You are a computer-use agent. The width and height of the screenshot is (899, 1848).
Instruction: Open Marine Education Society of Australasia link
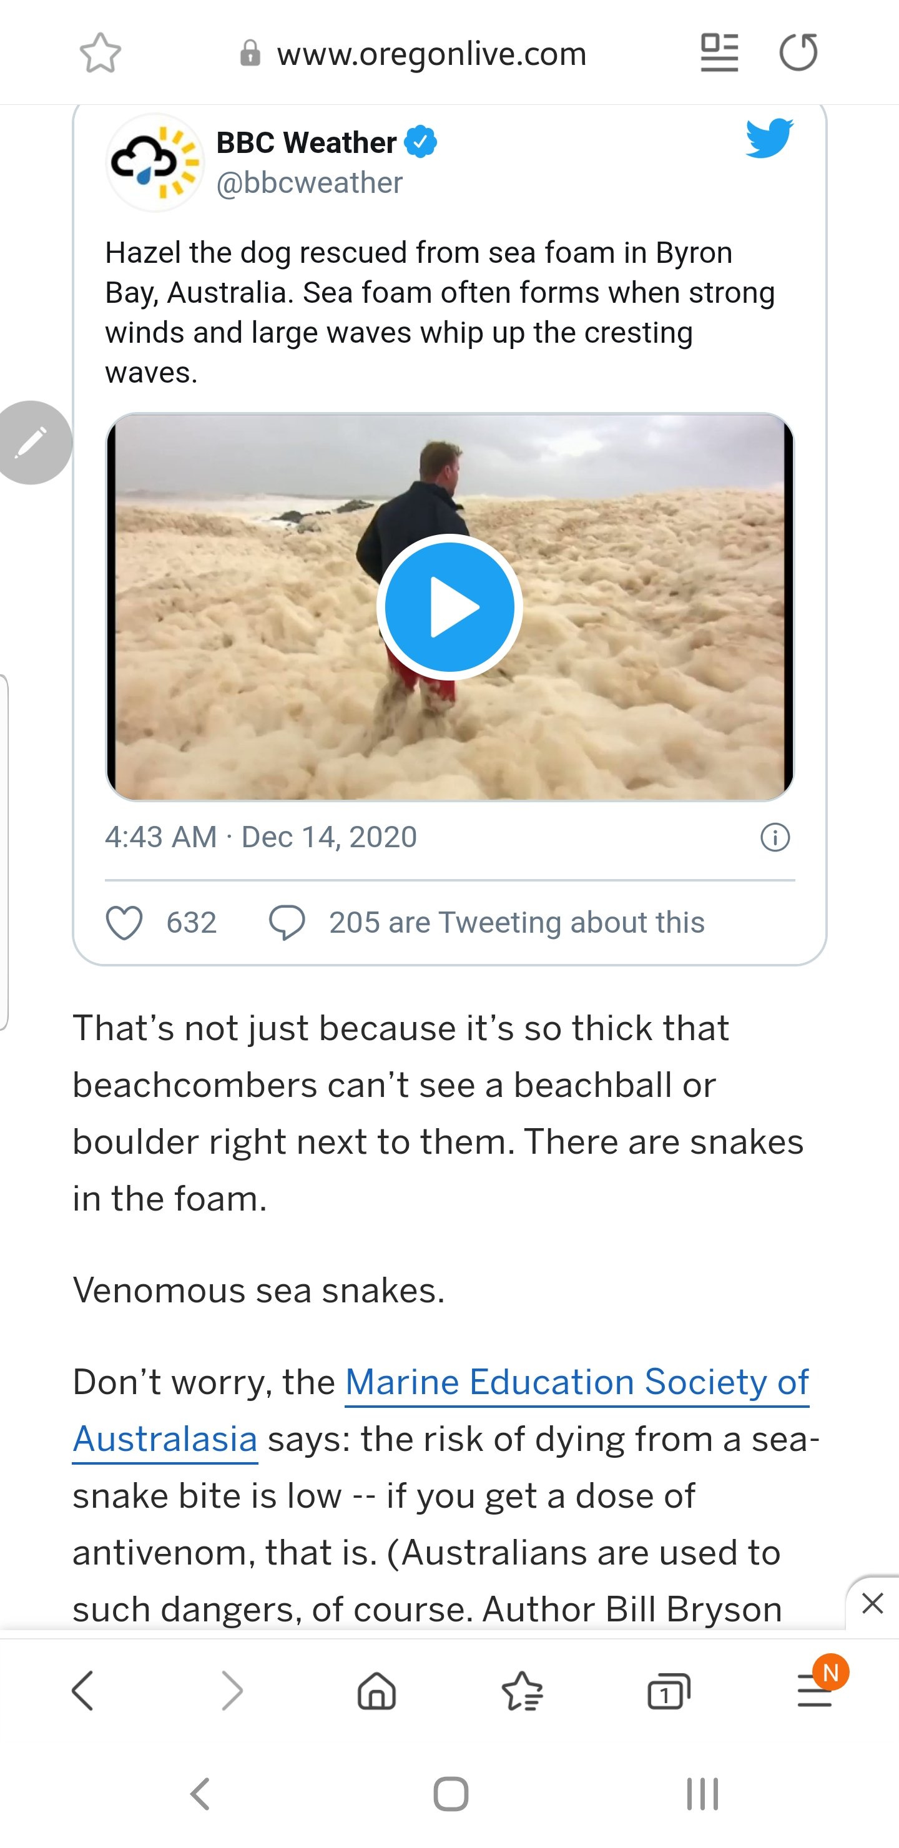click(576, 1382)
